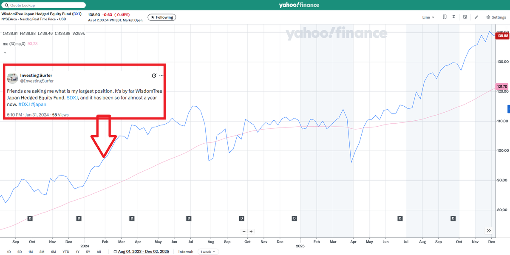Collapse the indicator legend chevron
The width and height of the screenshot is (510, 255).
[x=5, y=53]
